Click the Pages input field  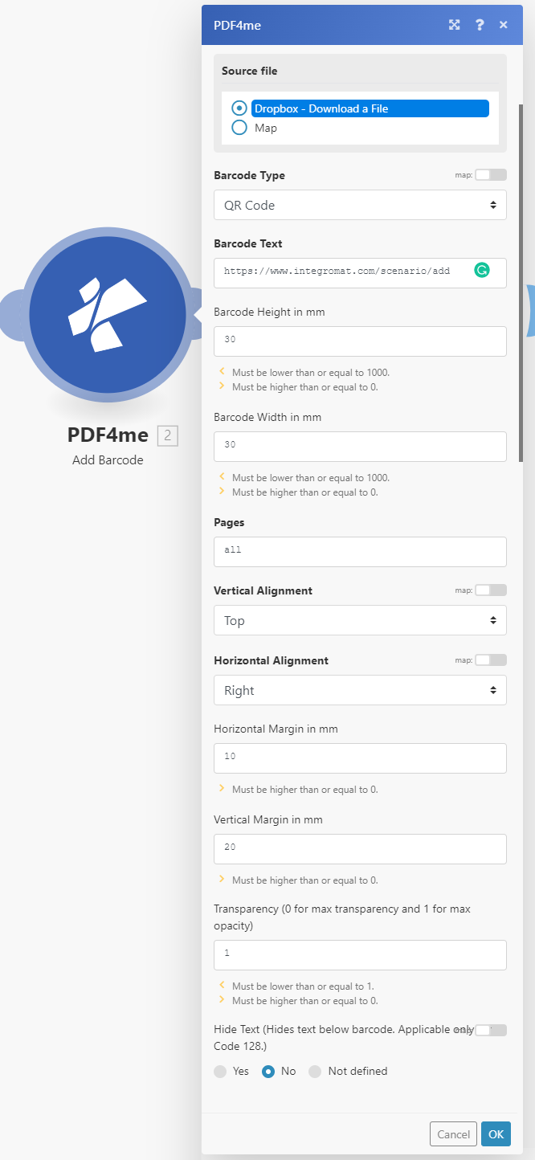[x=360, y=551]
